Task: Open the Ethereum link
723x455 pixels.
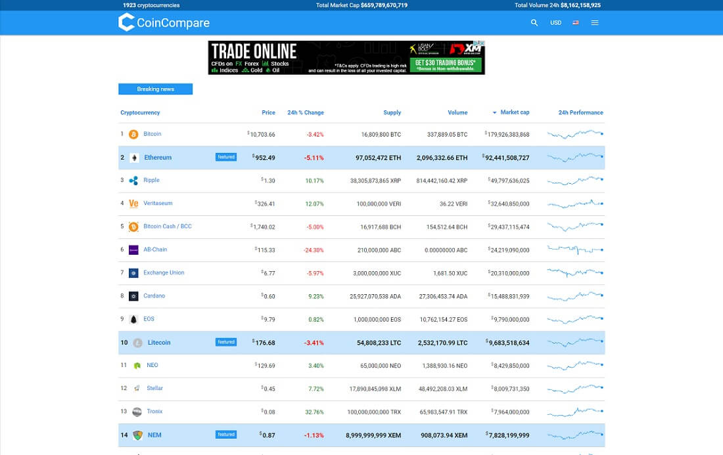Action: [x=158, y=158]
